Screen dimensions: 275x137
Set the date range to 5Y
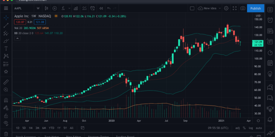click(65, 128)
